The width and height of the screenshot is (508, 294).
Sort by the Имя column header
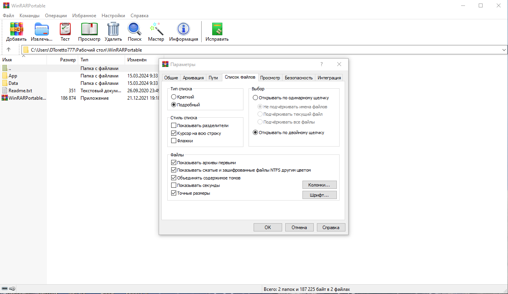pyautogui.click(x=23, y=60)
